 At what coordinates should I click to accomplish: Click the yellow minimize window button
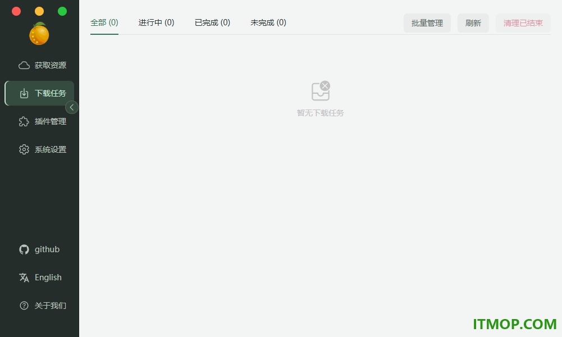click(x=39, y=11)
